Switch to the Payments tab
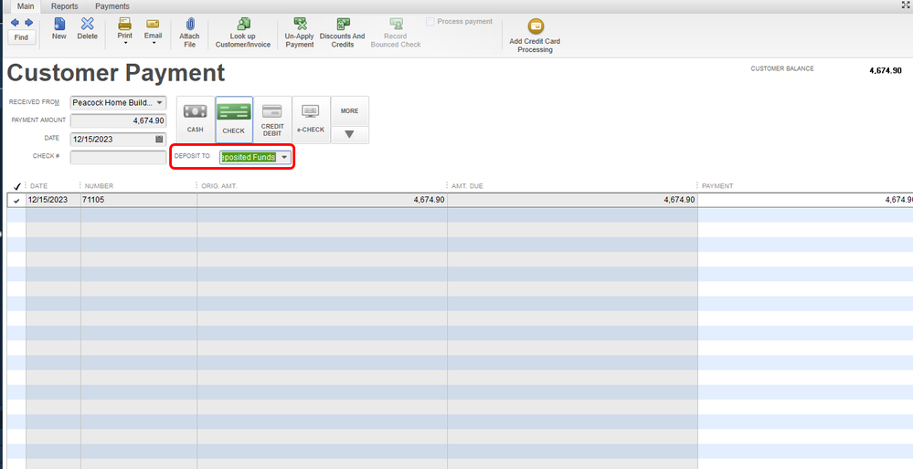Screen dimensions: 913x469 (x=112, y=6)
